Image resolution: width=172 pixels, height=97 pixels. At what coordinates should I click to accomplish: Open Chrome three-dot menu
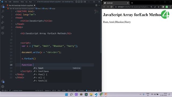click(170, 7)
